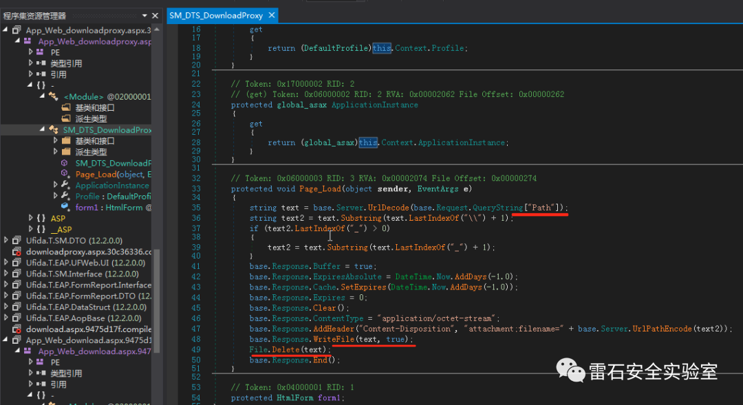Click the Page_Load method icon
This screenshot has width=743, height=405.
(x=65, y=174)
